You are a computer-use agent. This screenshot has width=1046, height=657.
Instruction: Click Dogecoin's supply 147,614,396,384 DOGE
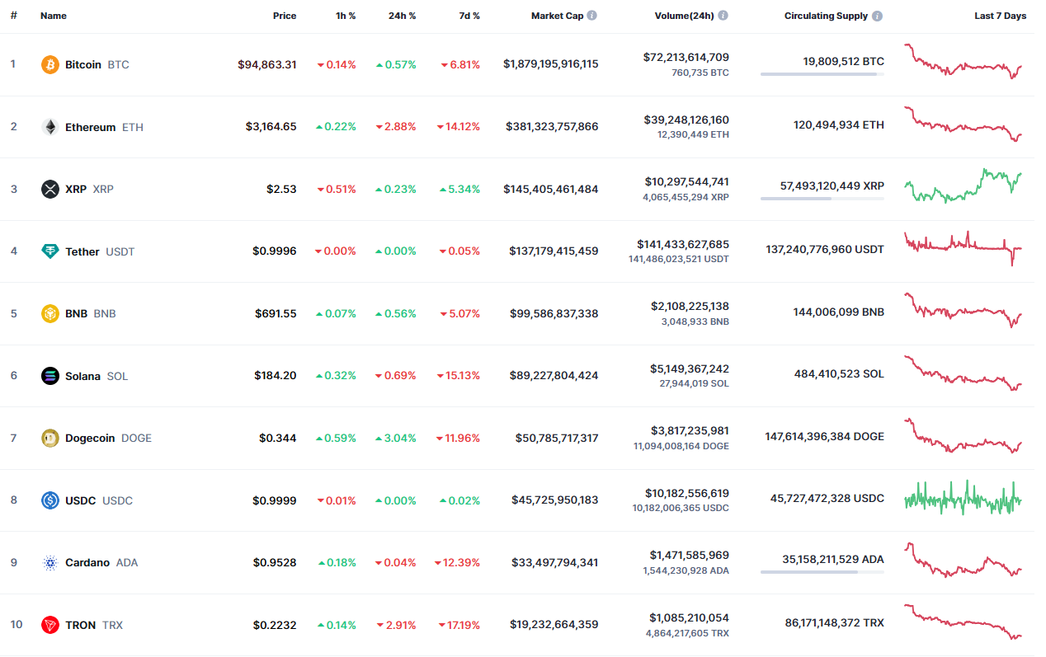tap(825, 437)
